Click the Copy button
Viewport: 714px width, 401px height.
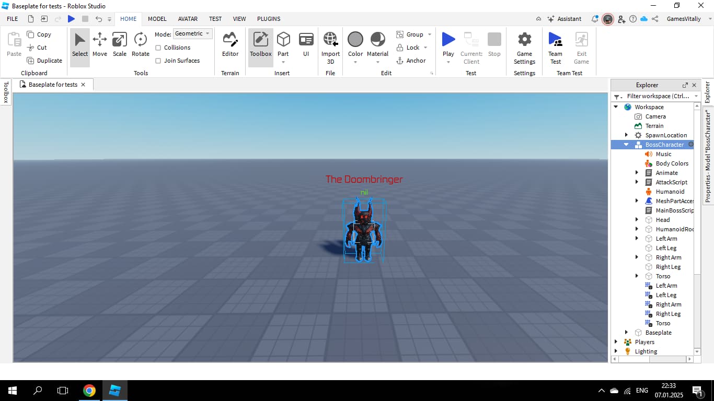(x=39, y=34)
